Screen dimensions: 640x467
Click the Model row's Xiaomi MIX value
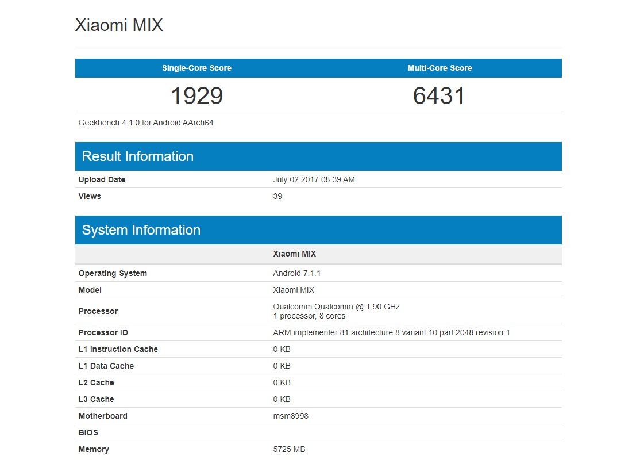[294, 290]
